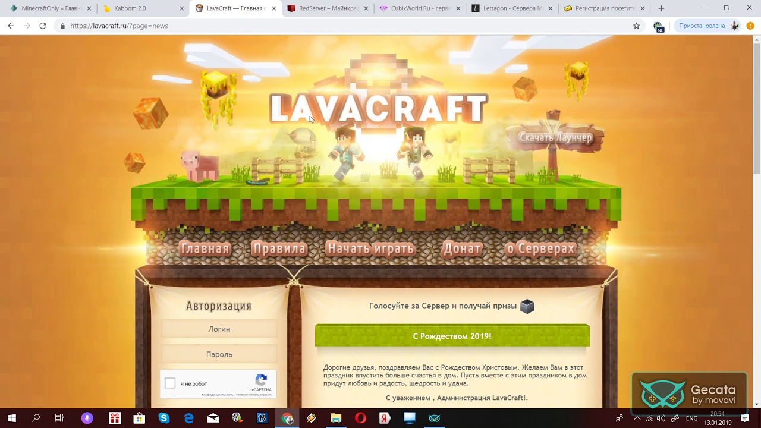The height and width of the screenshot is (428, 761).
Task: Check the 'Я не робот' reCAPTCHA box
Action: [x=170, y=383]
